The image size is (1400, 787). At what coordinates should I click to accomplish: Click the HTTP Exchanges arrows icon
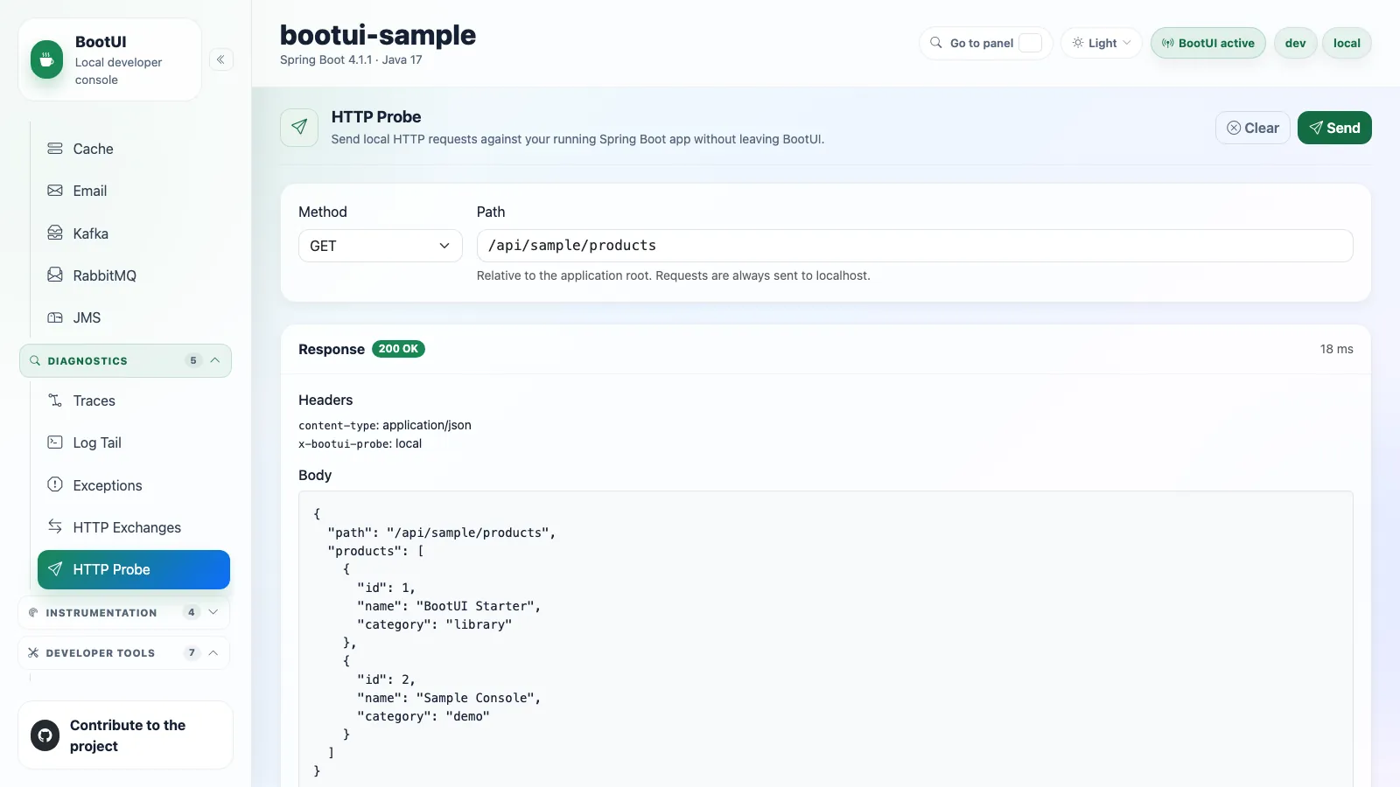coord(55,526)
